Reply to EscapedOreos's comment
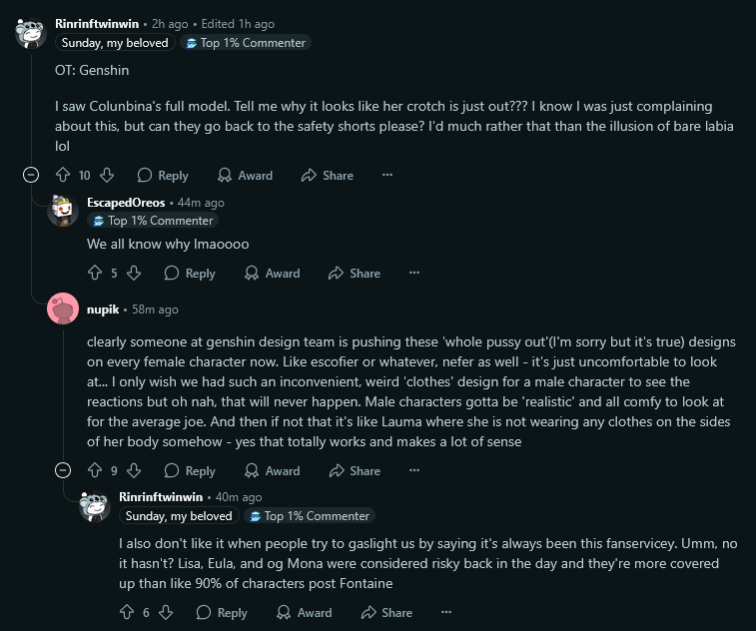 pos(190,273)
